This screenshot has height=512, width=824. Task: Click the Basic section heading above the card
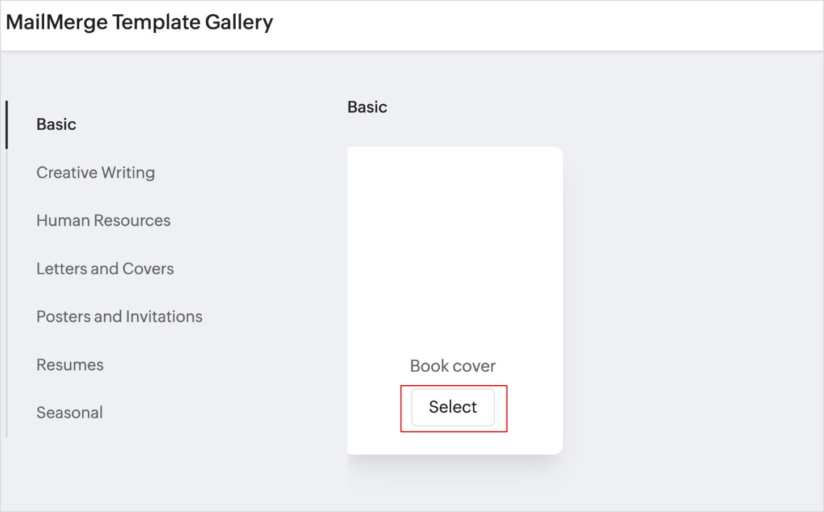367,107
